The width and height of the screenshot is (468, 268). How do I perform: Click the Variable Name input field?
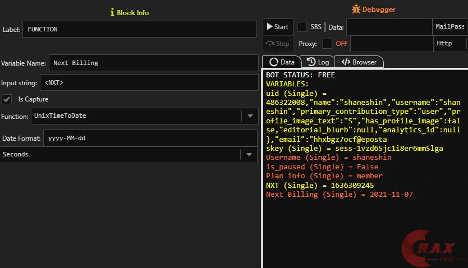(x=153, y=63)
